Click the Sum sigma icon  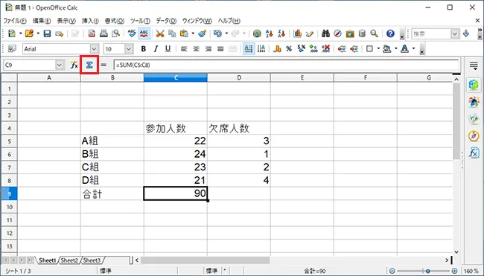89,65
